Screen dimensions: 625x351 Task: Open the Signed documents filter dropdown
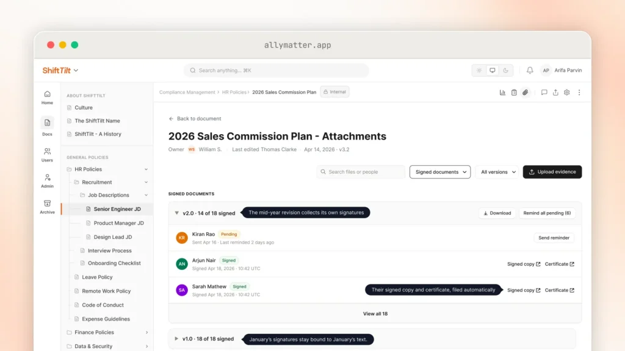[440, 172]
